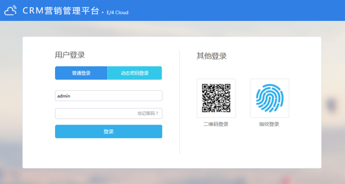Click the E/4 Cloud header text
Image resolution: width=345 pixels, height=184 pixels.
pos(117,12)
